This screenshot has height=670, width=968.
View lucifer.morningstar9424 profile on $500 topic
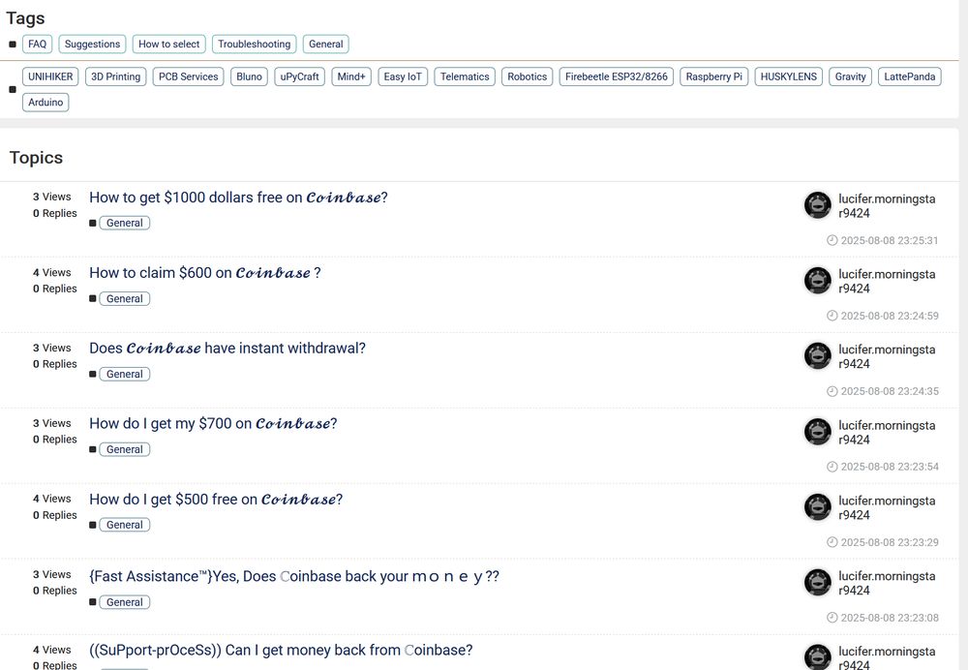pyautogui.click(x=887, y=507)
